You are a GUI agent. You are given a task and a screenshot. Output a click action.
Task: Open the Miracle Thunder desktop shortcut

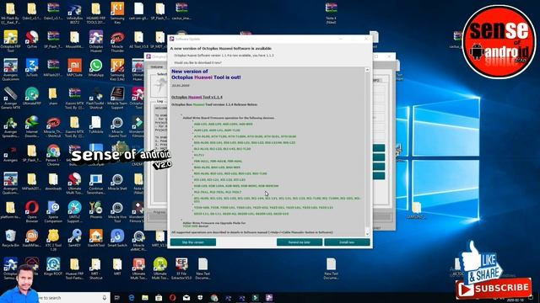[117, 41]
